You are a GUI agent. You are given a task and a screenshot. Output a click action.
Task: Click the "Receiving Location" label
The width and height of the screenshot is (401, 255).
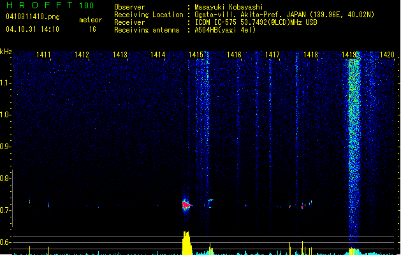(149, 15)
